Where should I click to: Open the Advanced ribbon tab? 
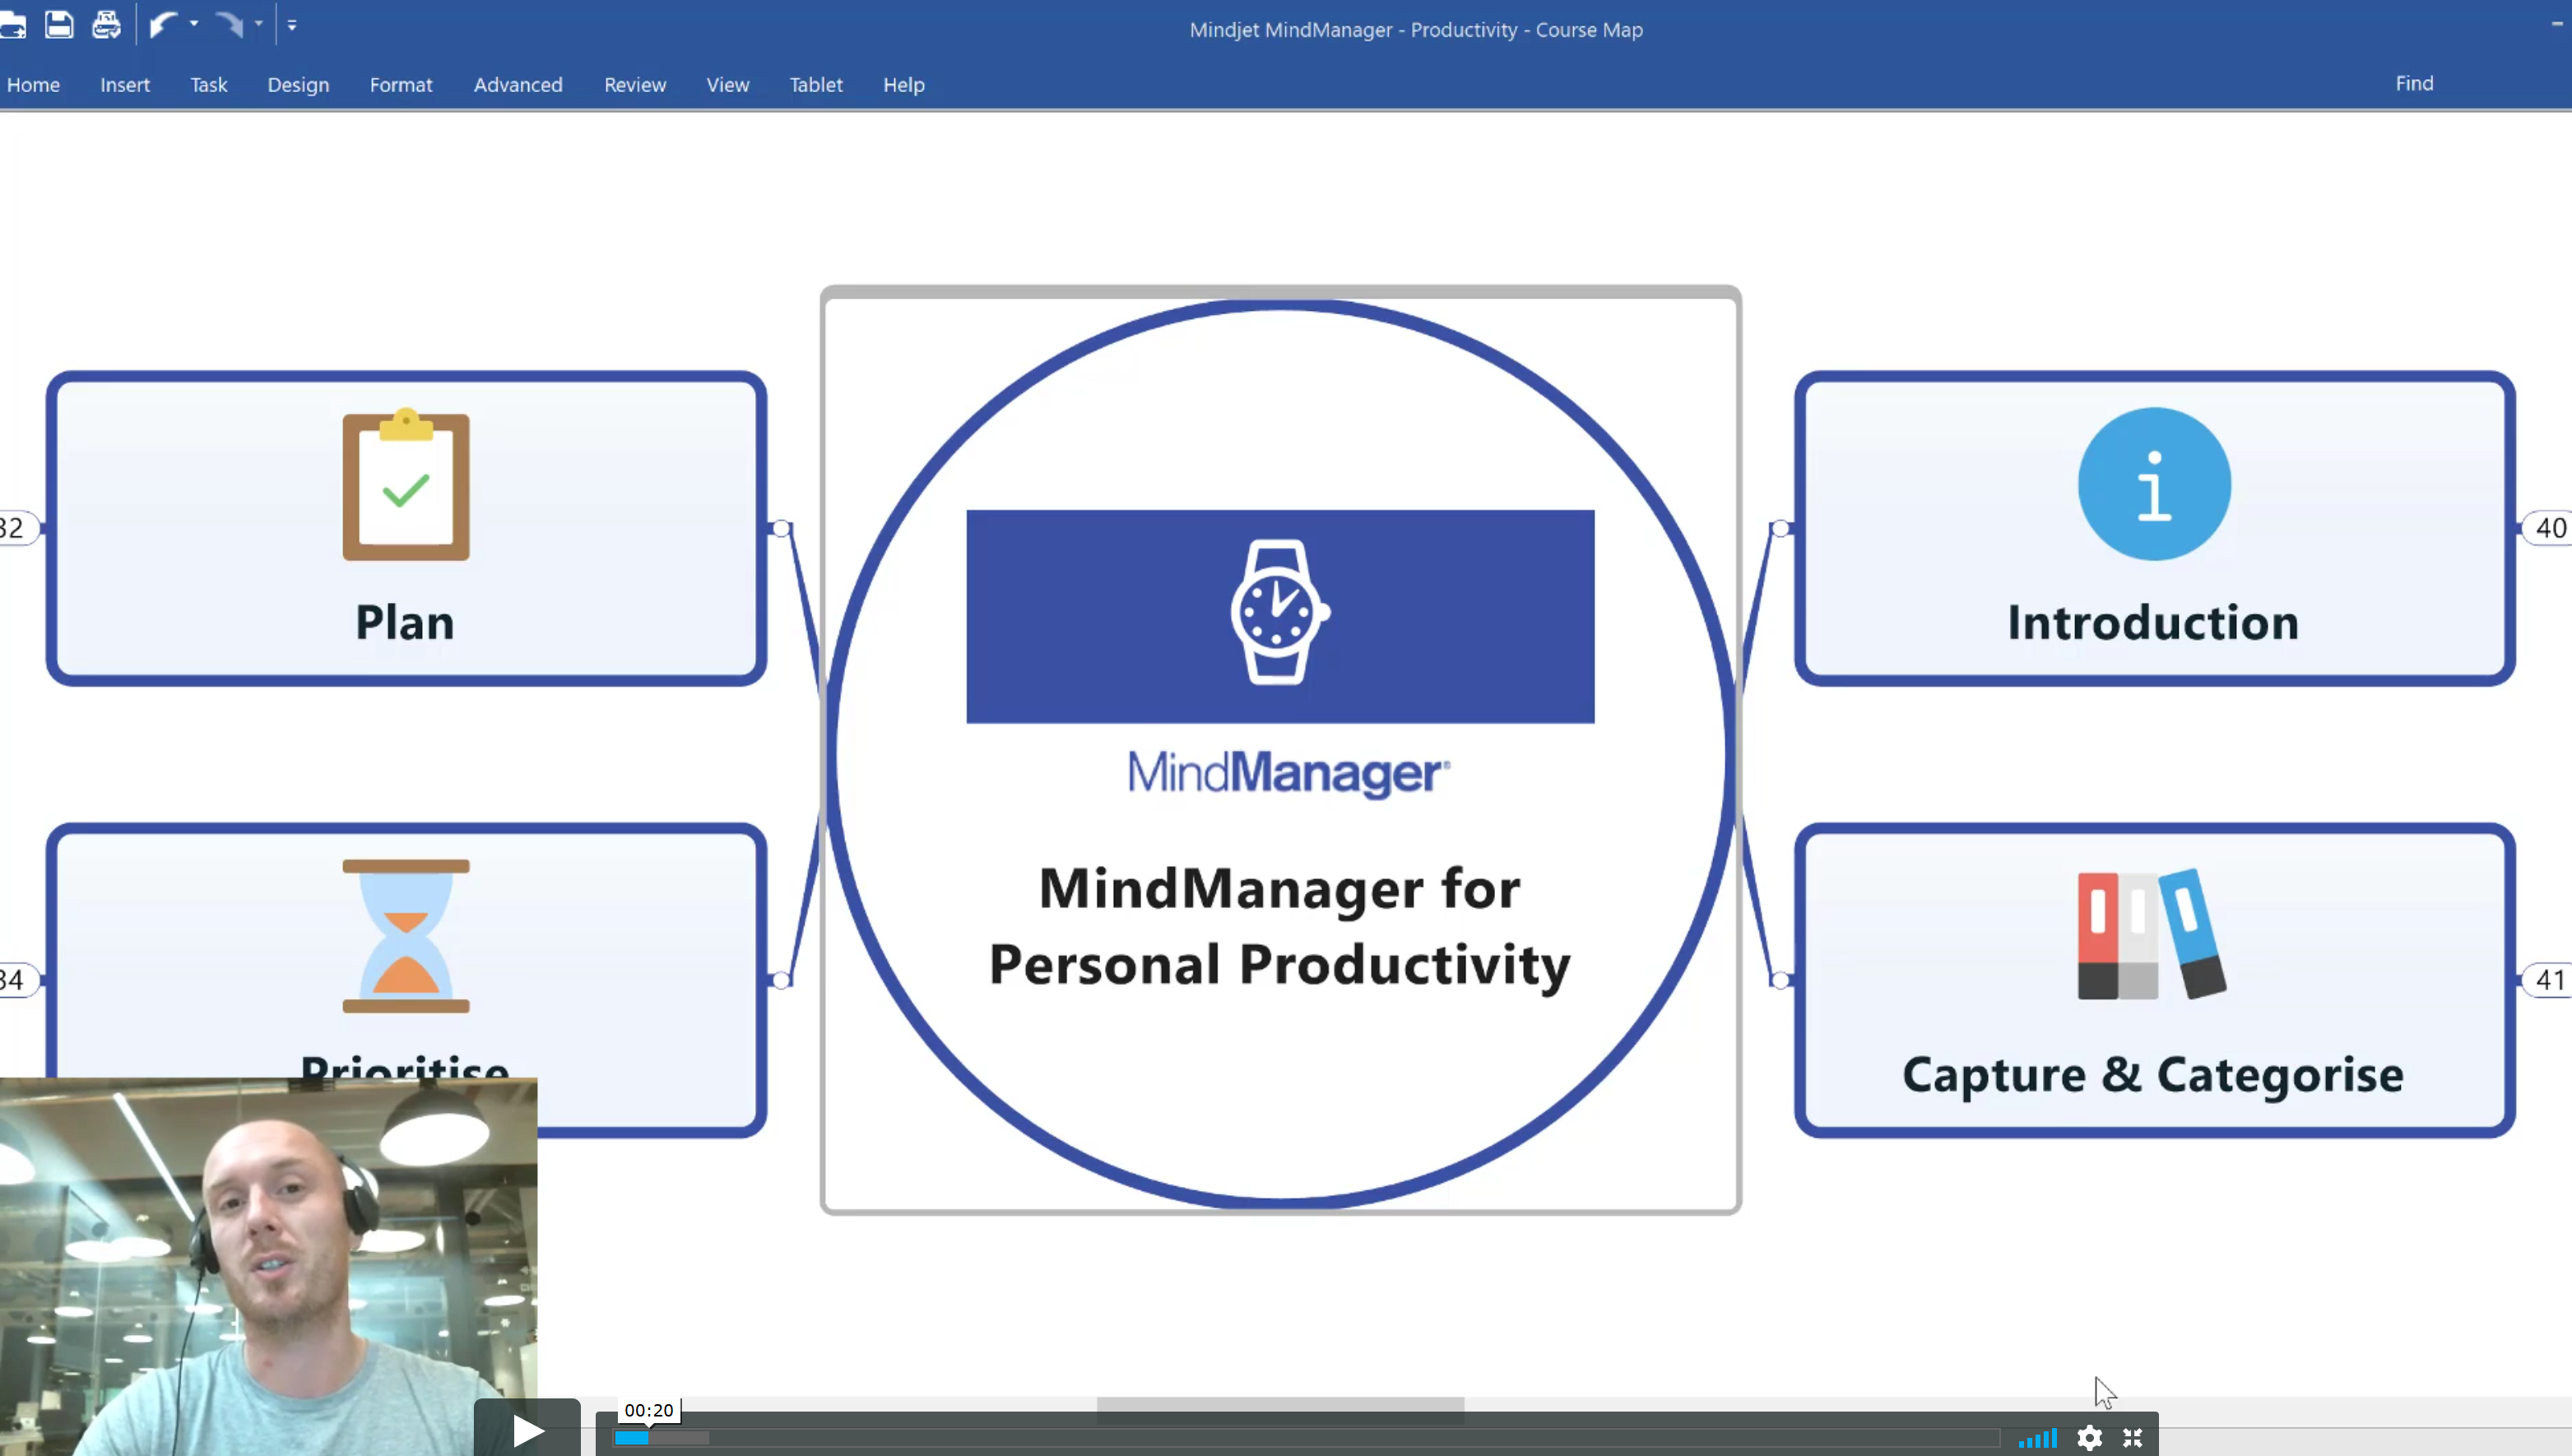point(518,85)
